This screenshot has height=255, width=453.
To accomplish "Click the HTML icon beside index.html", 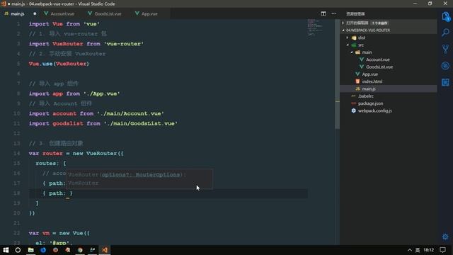I will (357, 81).
